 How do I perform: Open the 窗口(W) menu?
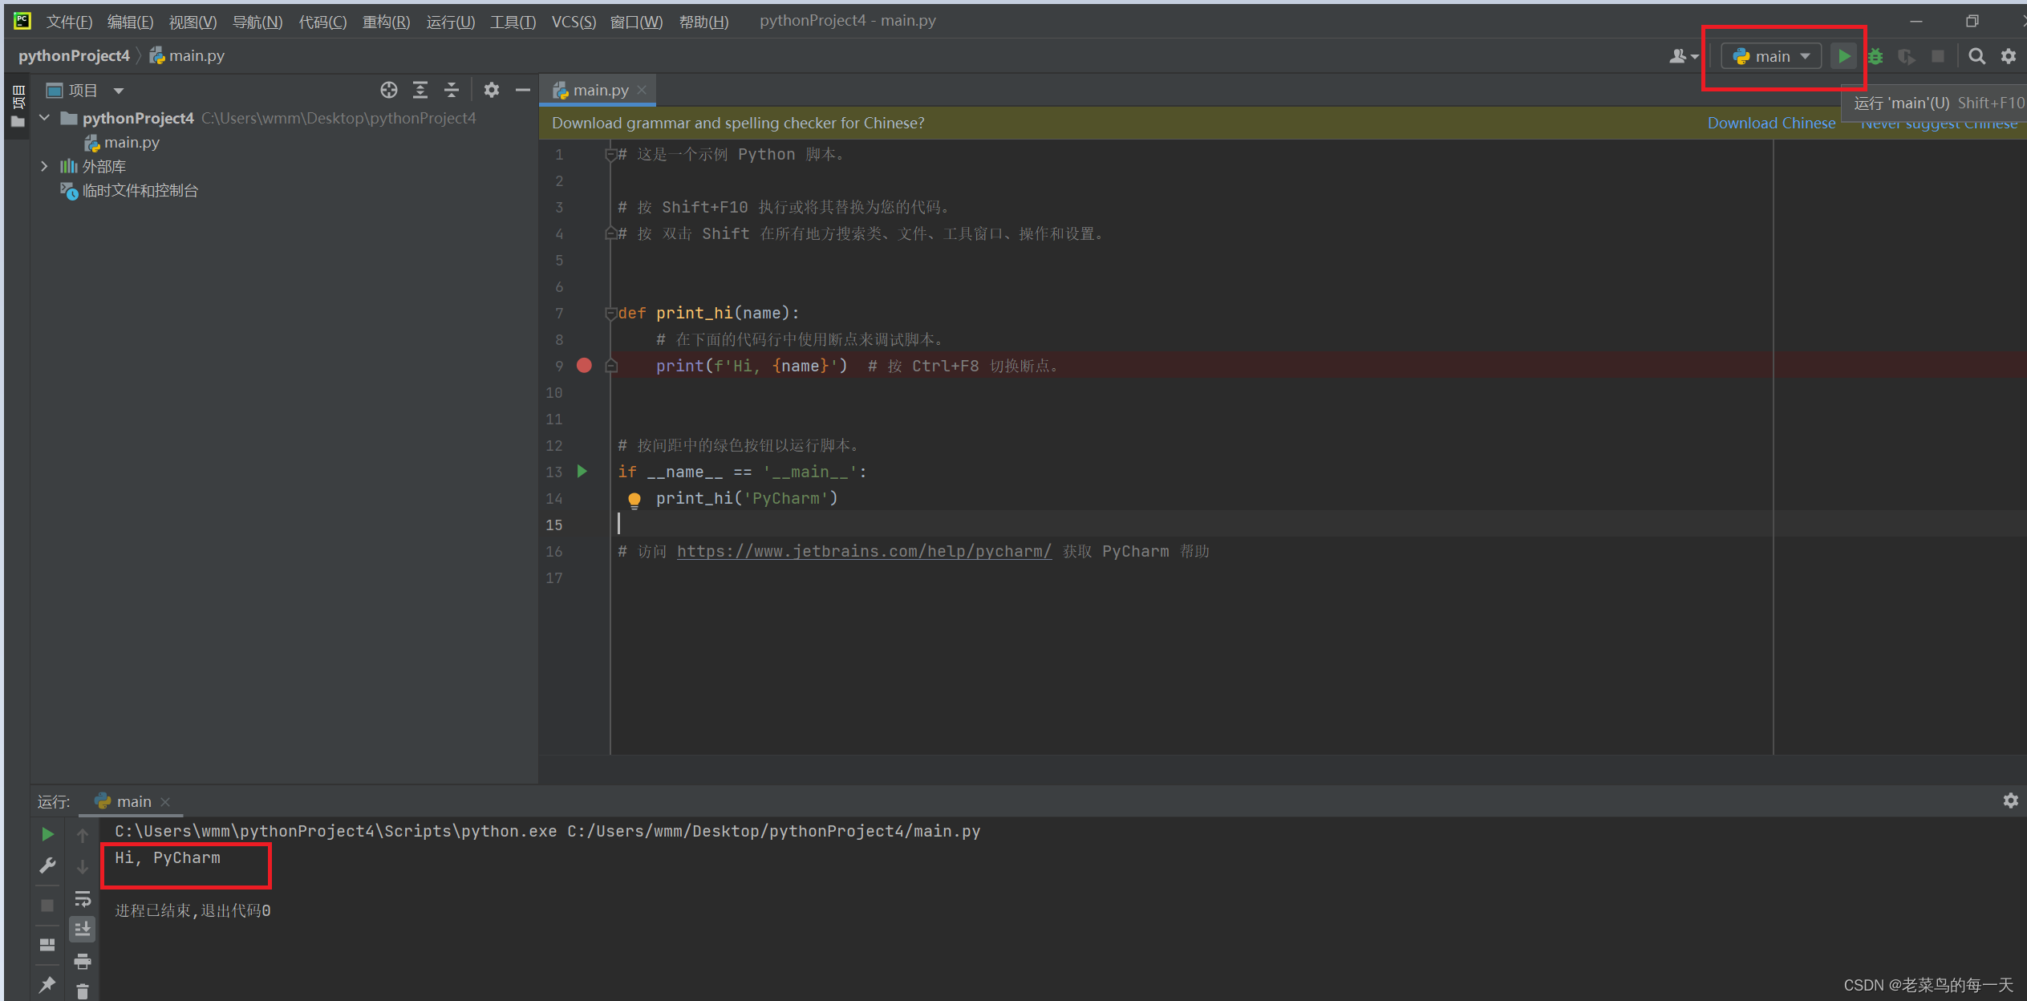pyautogui.click(x=636, y=22)
